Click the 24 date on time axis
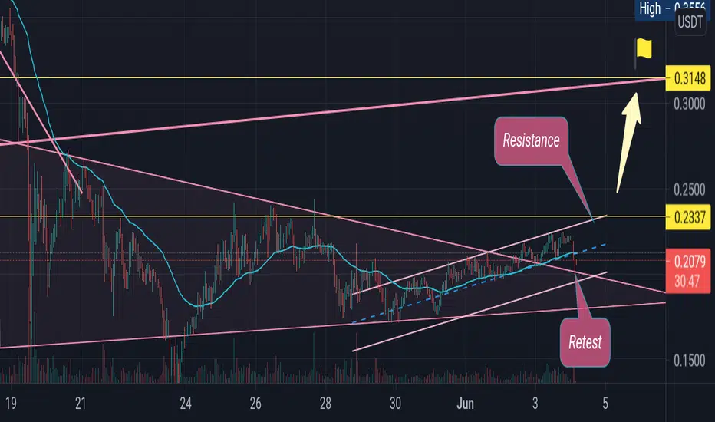715x422 pixels. point(186,404)
